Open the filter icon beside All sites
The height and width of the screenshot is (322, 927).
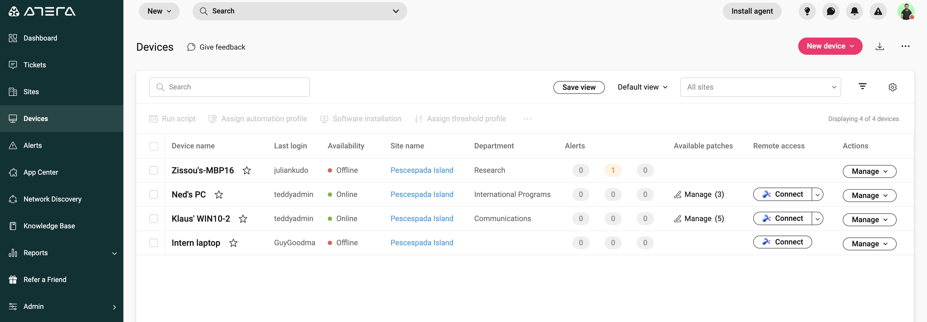862,86
